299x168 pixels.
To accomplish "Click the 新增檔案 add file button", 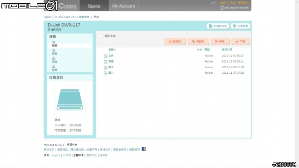I will (x=240, y=26).
